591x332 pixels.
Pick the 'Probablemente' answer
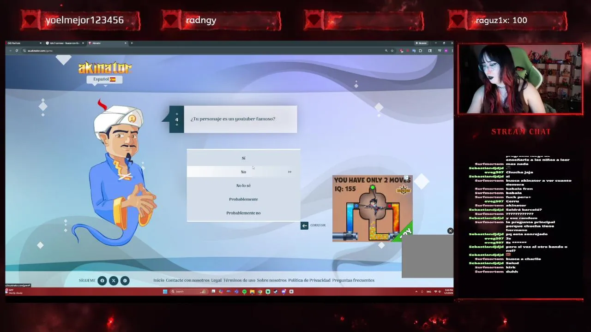(243, 199)
